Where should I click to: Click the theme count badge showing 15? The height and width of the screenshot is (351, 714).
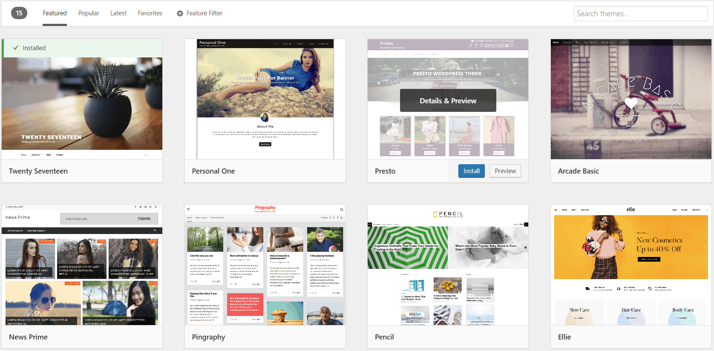tap(19, 13)
